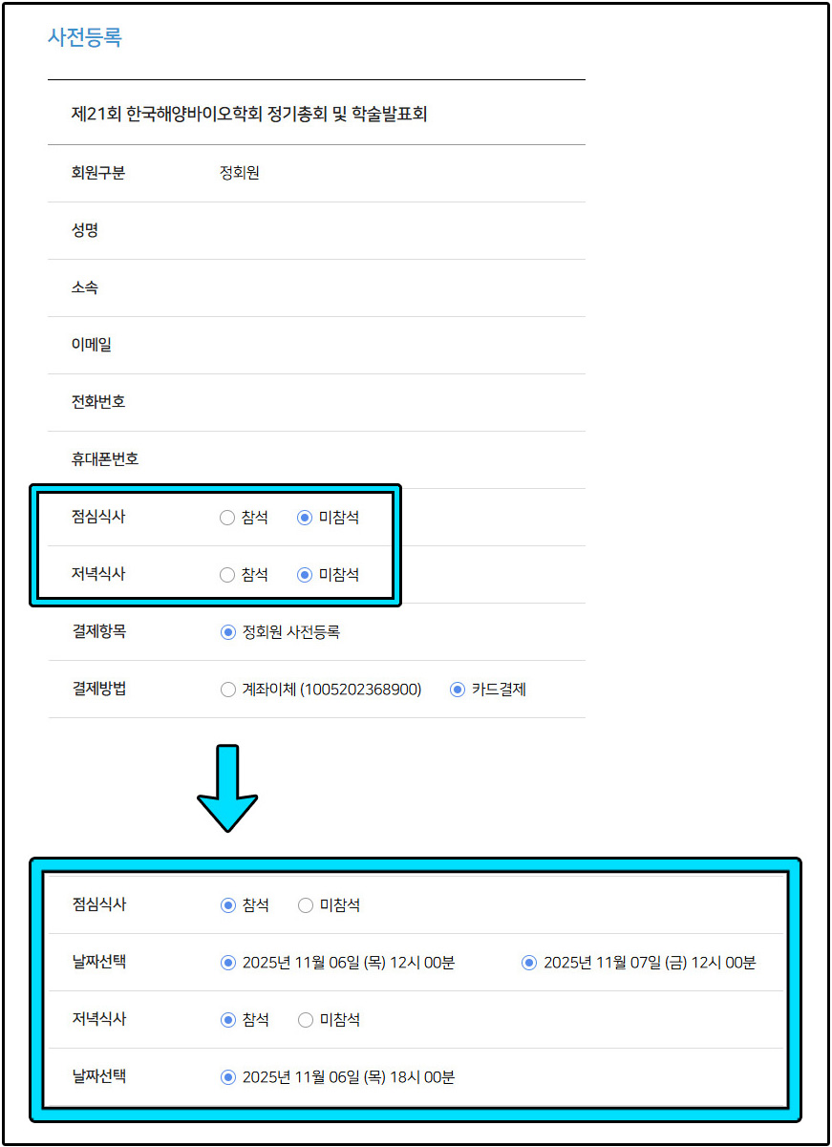Click the 휴대폰번호 field label
The height and width of the screenshot is (1147, 832).
pyautogui.click(x=105, y=459)
